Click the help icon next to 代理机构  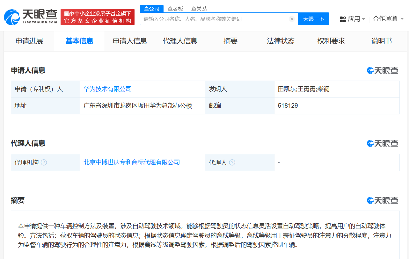tap(44, 162)
